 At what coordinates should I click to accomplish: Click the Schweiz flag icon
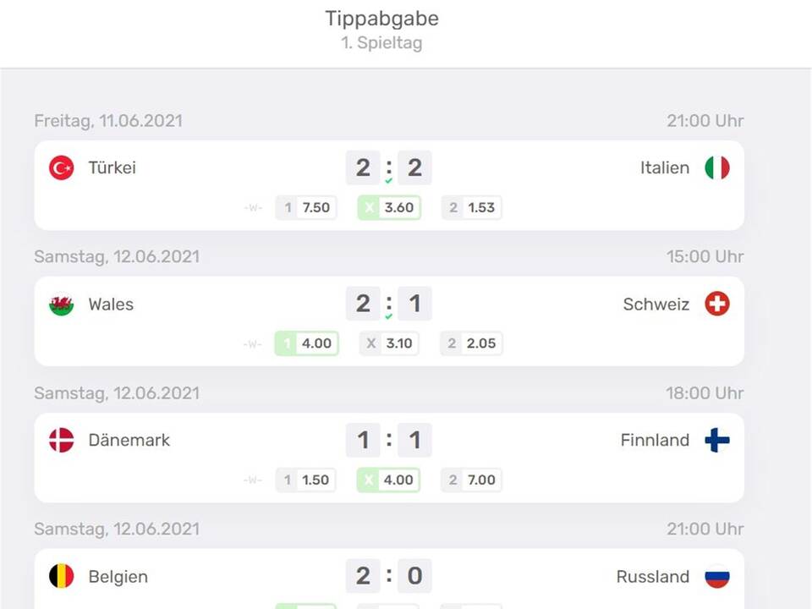point(717,304)
